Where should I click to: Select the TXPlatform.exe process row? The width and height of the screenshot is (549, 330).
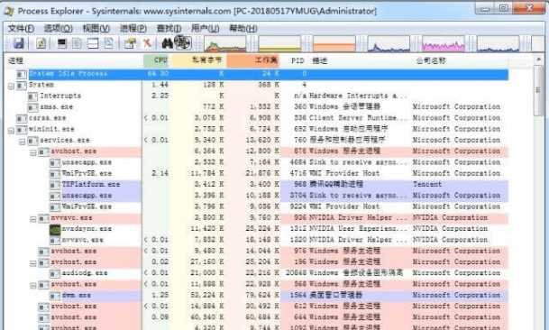tap(256, 184)
